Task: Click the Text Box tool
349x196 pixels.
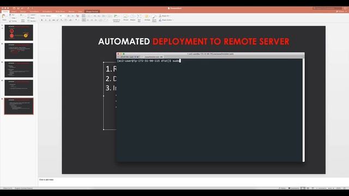Action: click(139, 18)
